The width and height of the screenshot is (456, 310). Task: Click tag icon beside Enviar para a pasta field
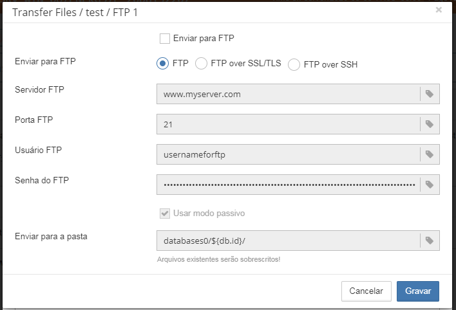430,241
